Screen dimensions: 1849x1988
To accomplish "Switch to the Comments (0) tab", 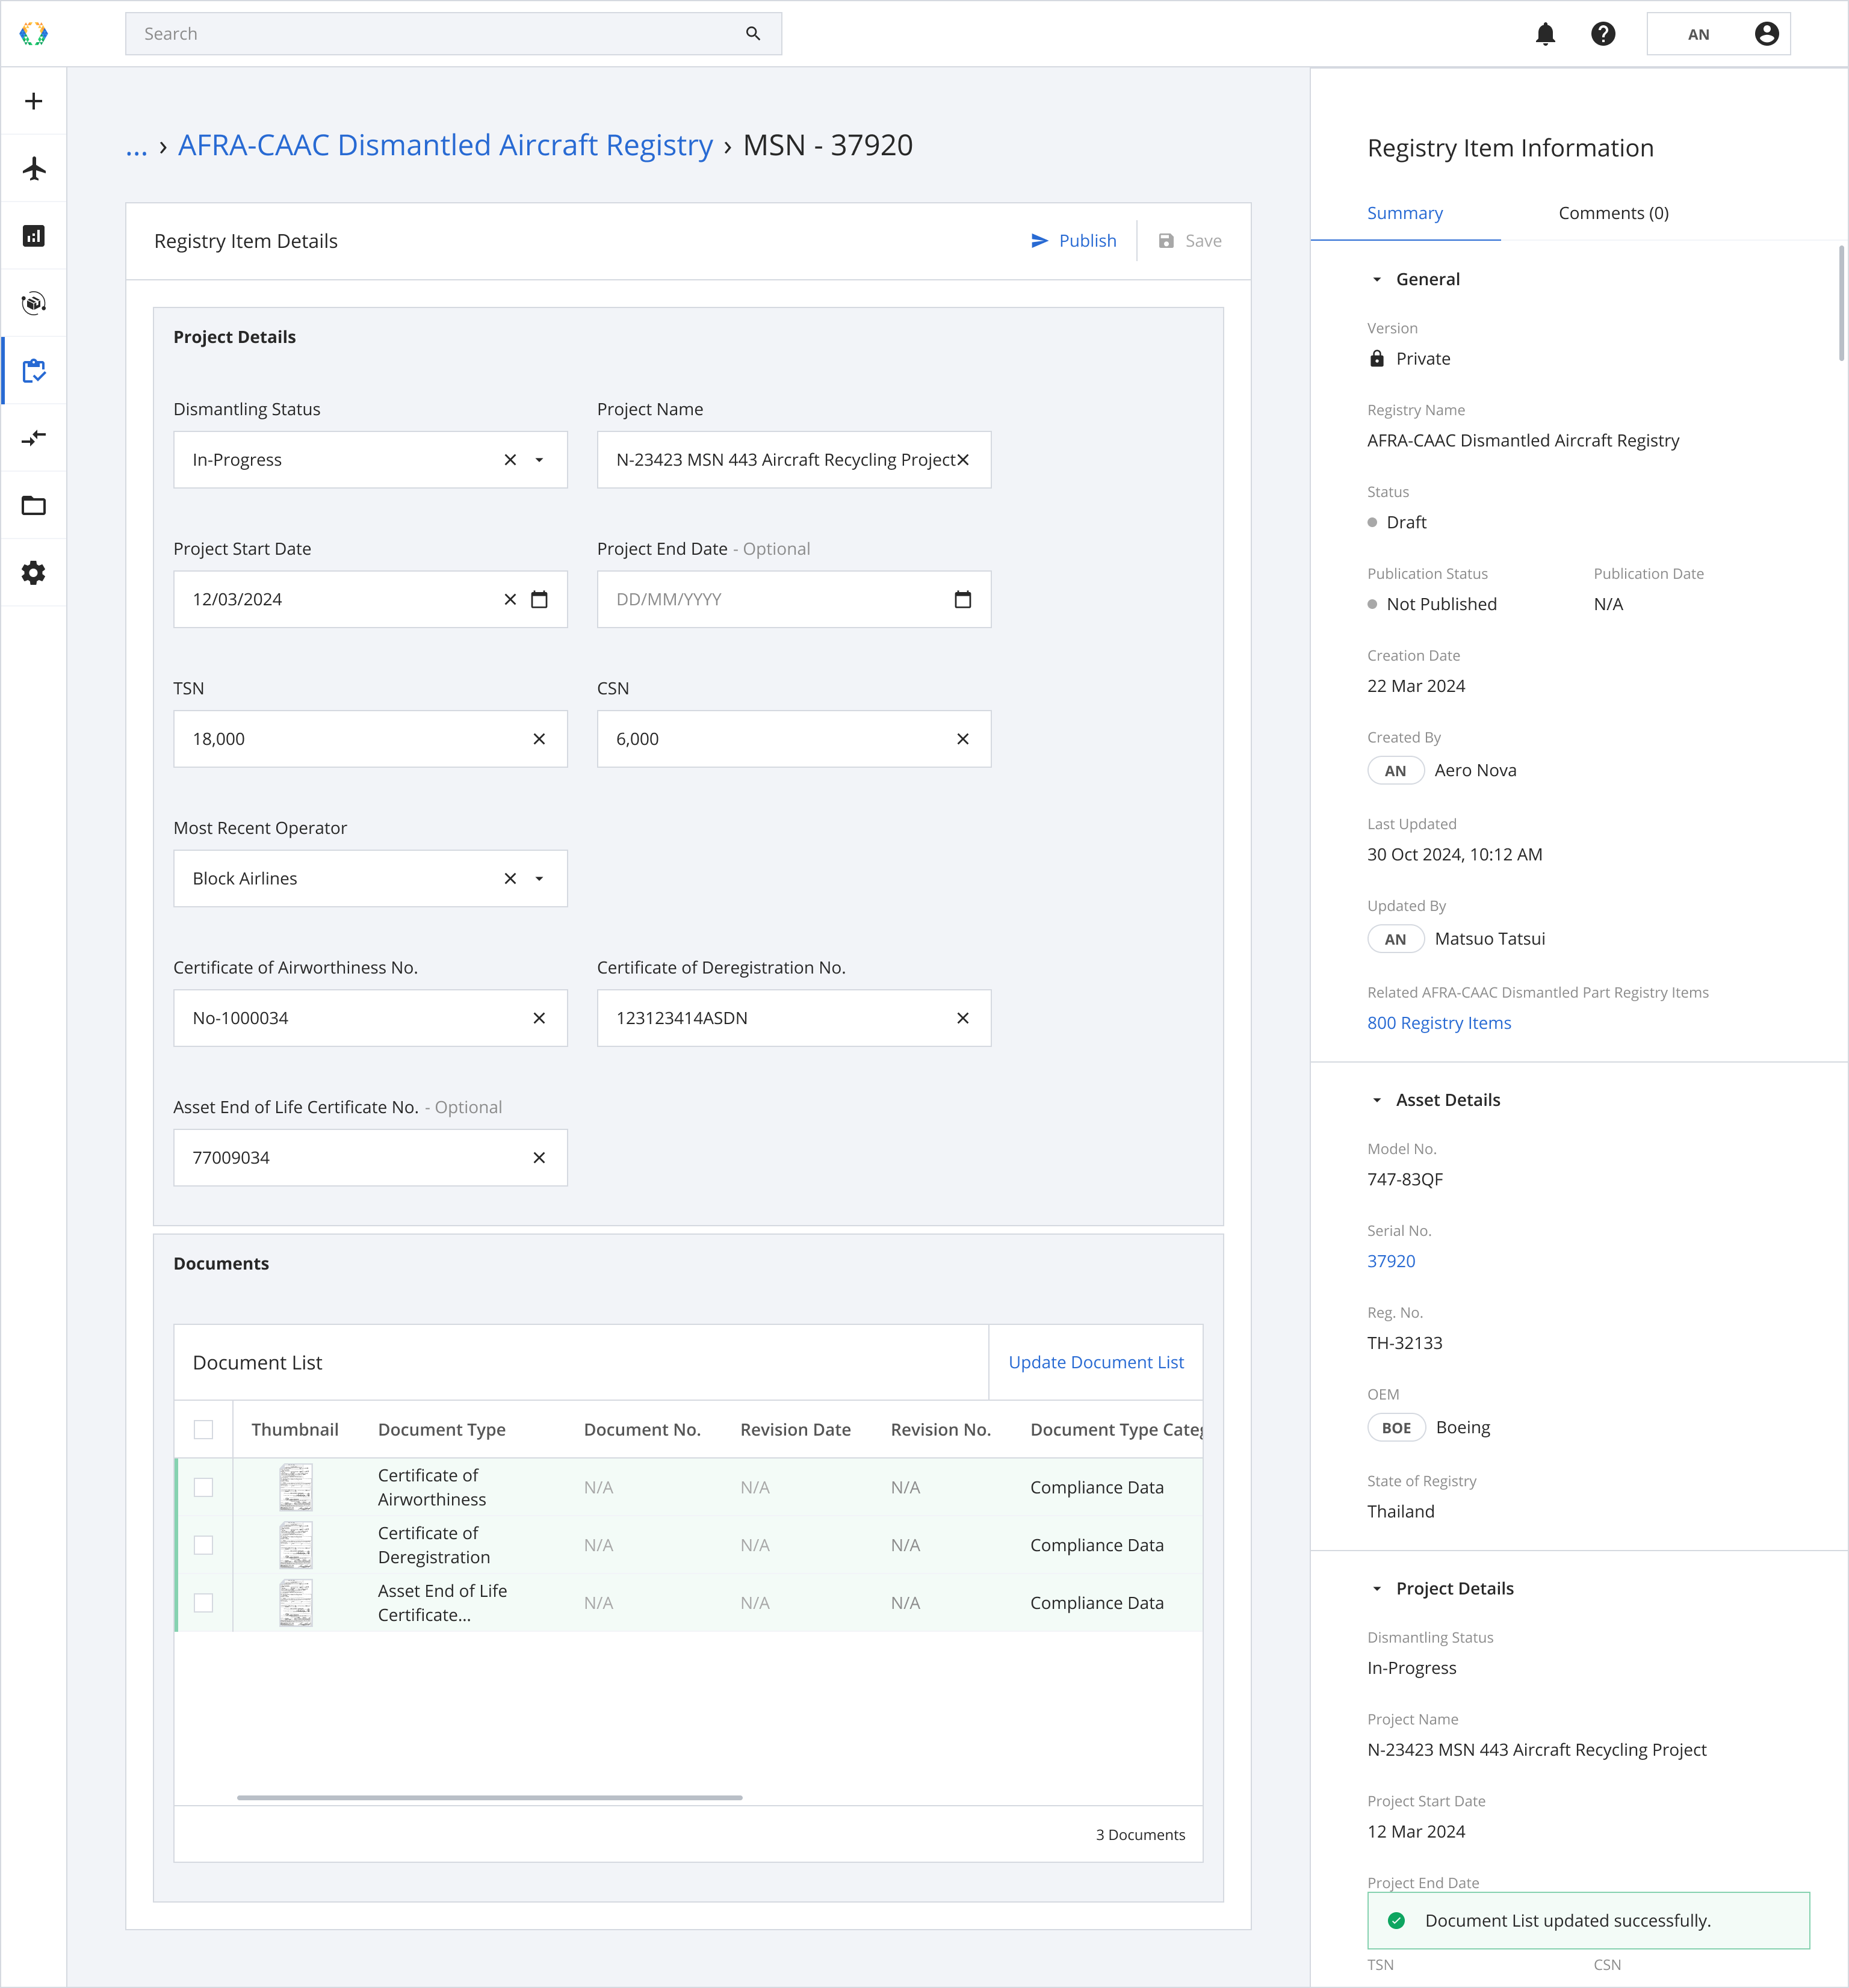I will point(1613,213).
